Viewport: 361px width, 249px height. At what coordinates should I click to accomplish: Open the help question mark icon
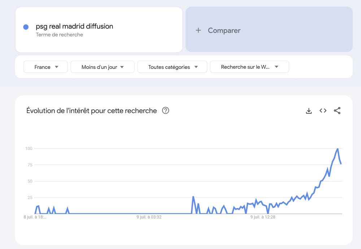[166, 111]
